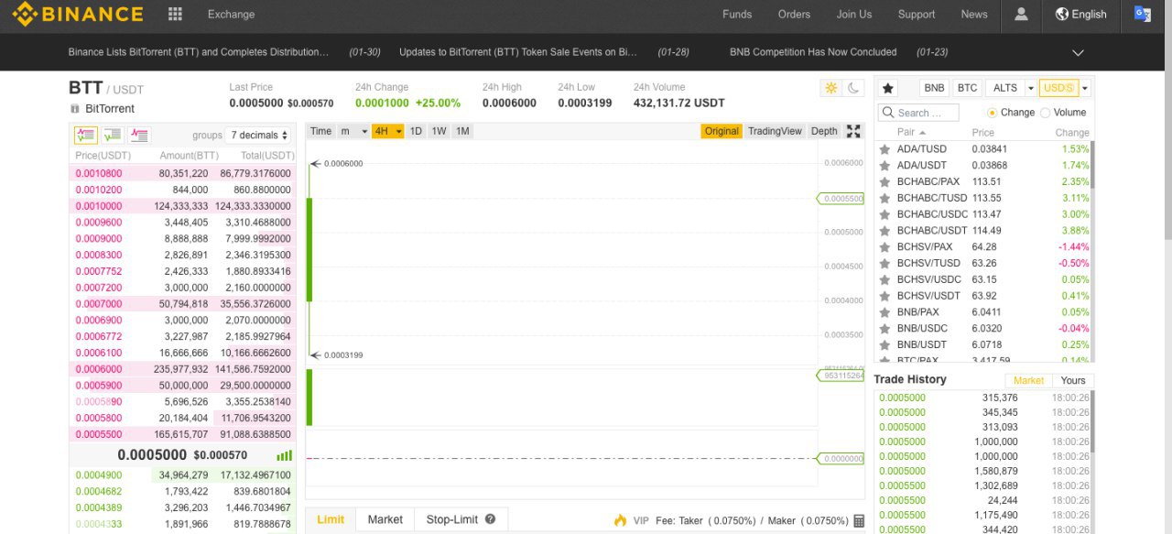Set chart interval to 1M
The height and width of the screenshot is (534, 1172).
pos(462,131)
